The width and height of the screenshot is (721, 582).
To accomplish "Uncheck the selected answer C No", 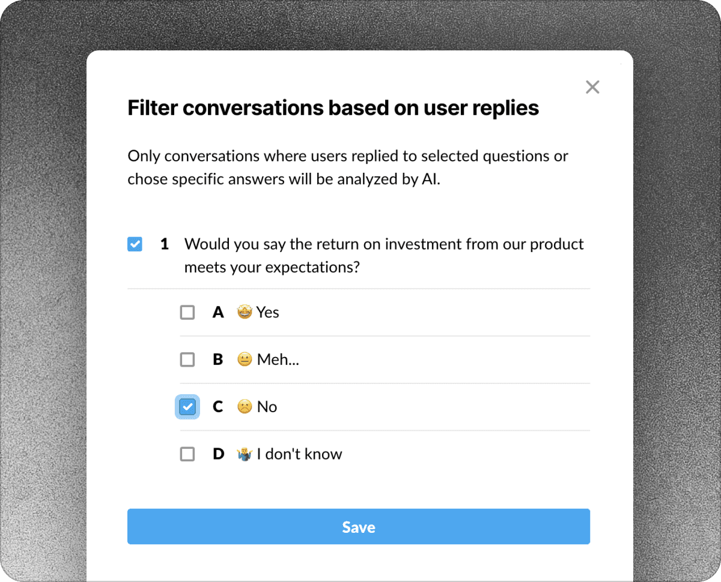I will click(x=187, y=406).
